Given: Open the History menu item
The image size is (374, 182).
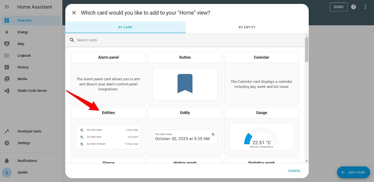Looking at the screenshot, I should pyautogui.click(x=31, y=67).
